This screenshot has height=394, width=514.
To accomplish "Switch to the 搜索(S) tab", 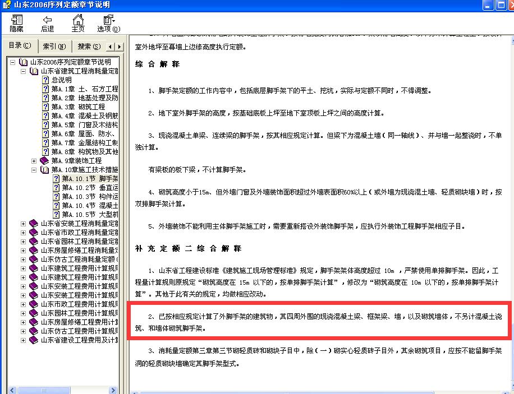I will (x=89, y=47).
